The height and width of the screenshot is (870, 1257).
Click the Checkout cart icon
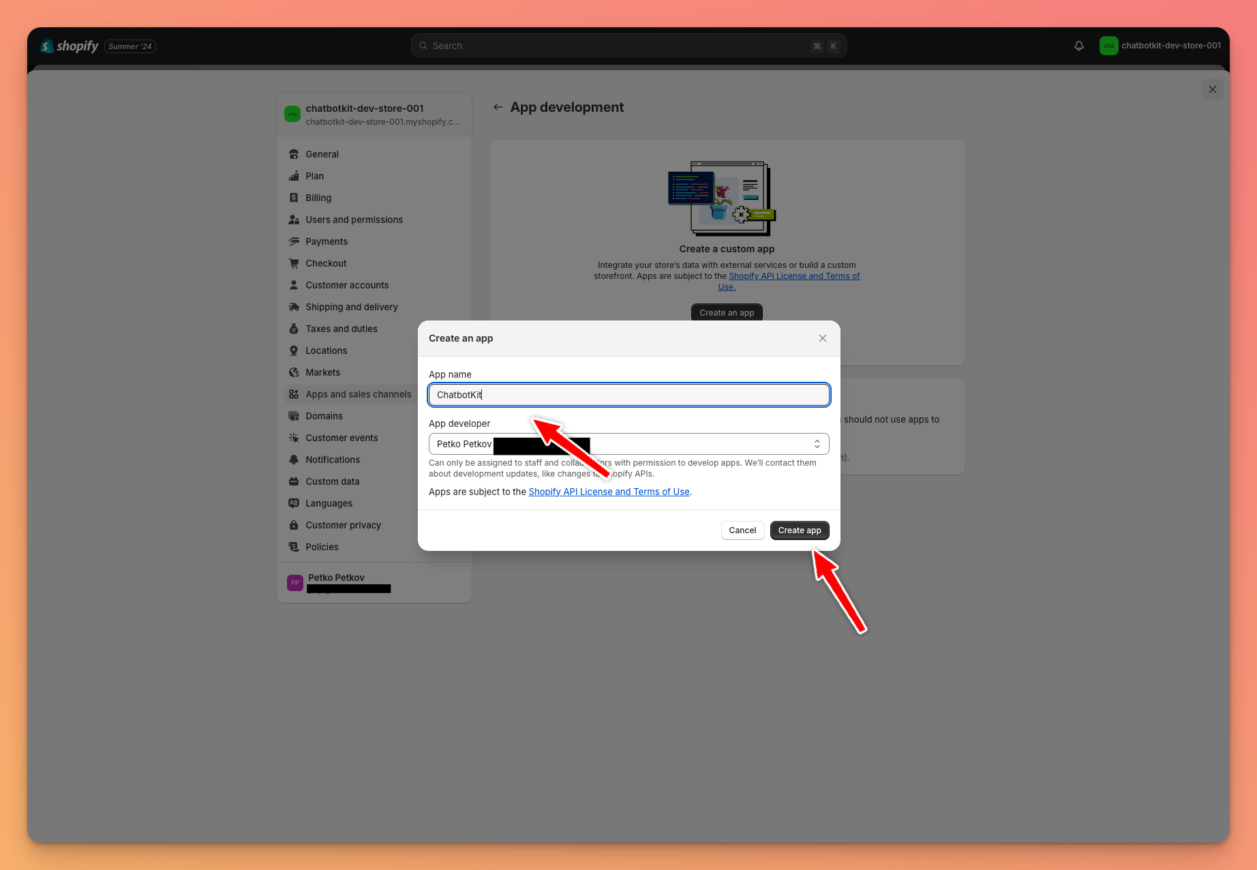pyautogui.click(x=294, y=263)
